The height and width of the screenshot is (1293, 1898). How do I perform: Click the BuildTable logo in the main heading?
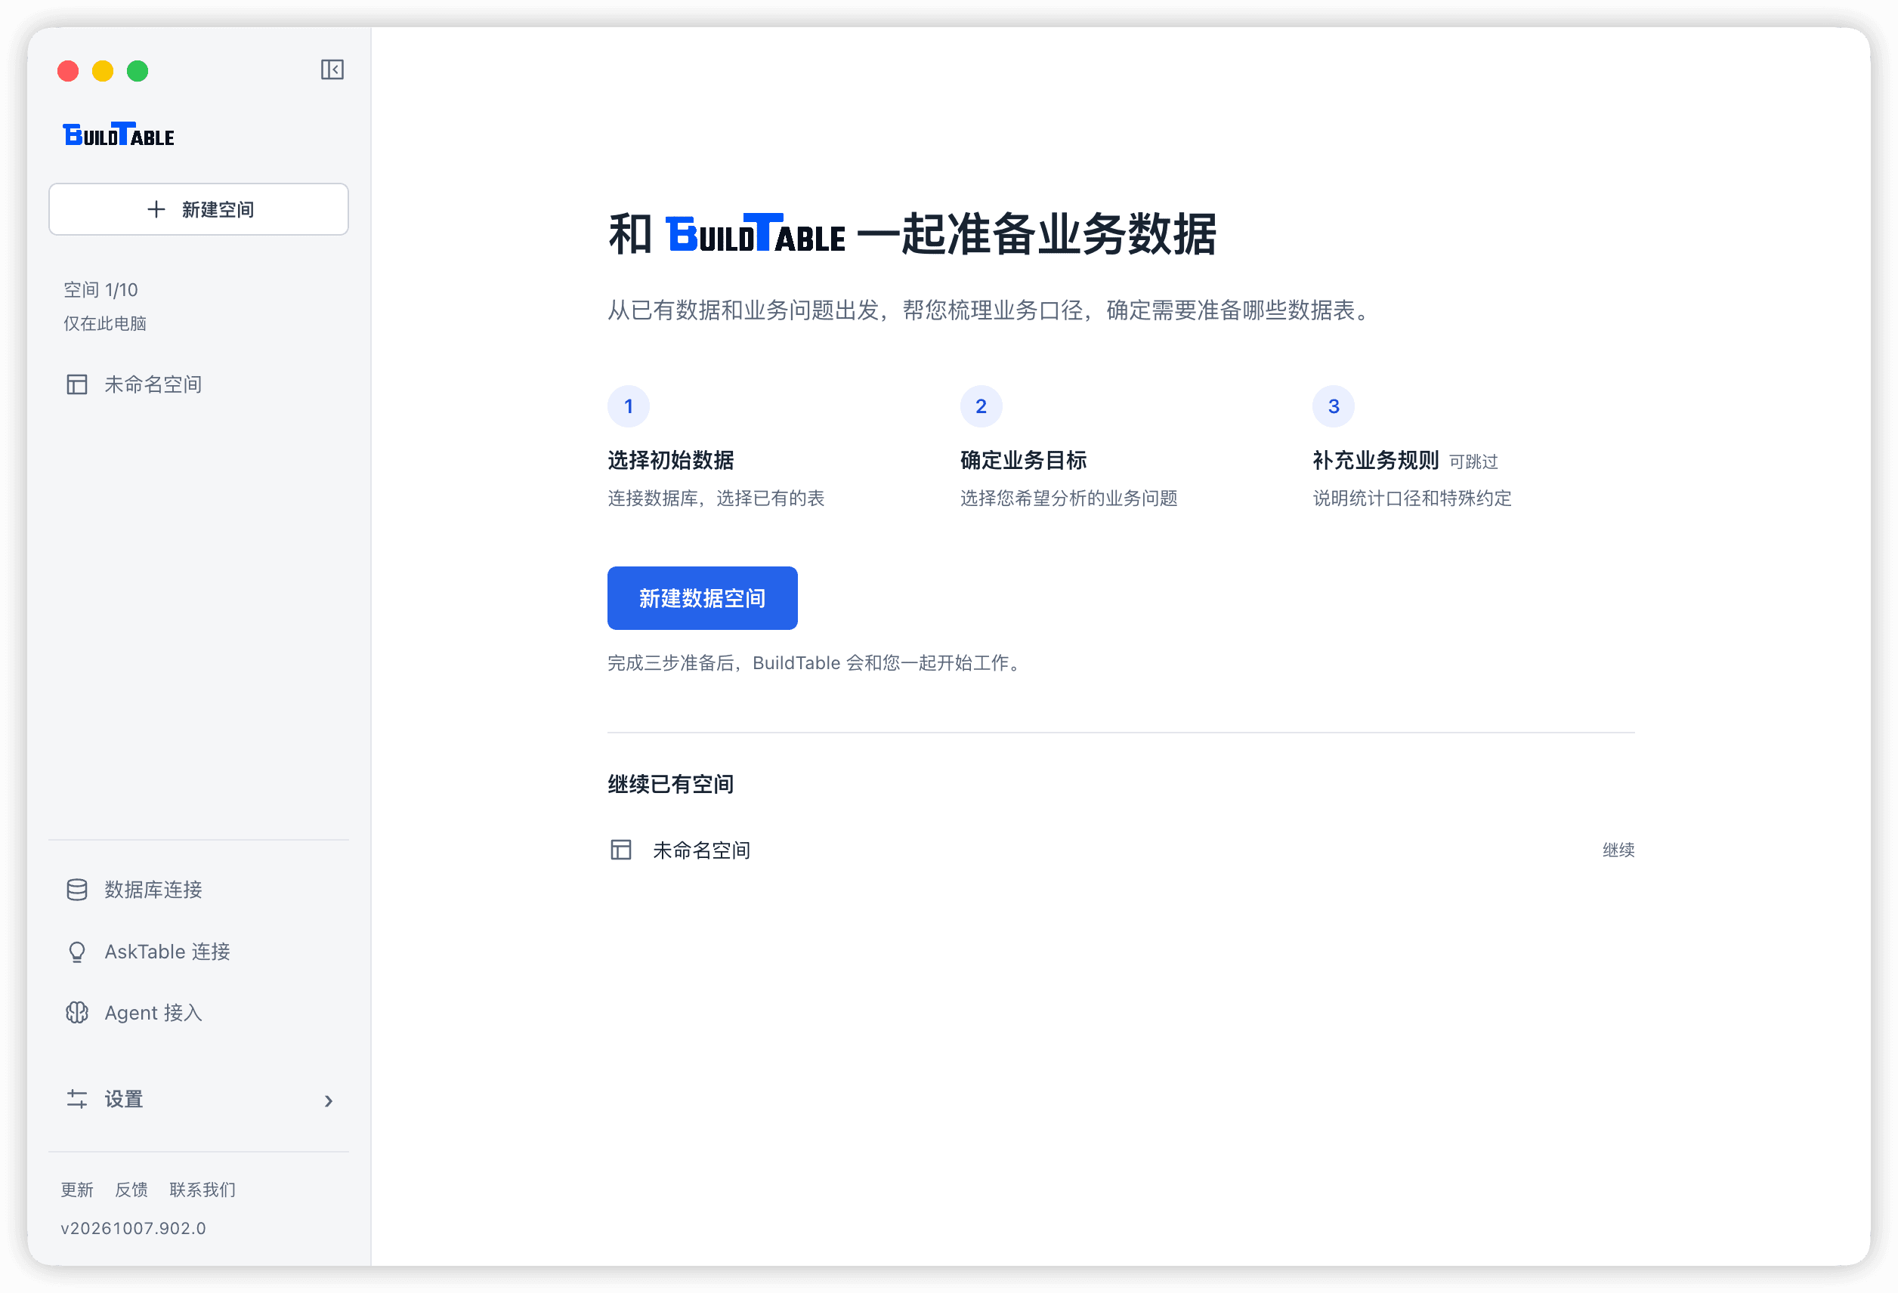(x=756, y=233)
